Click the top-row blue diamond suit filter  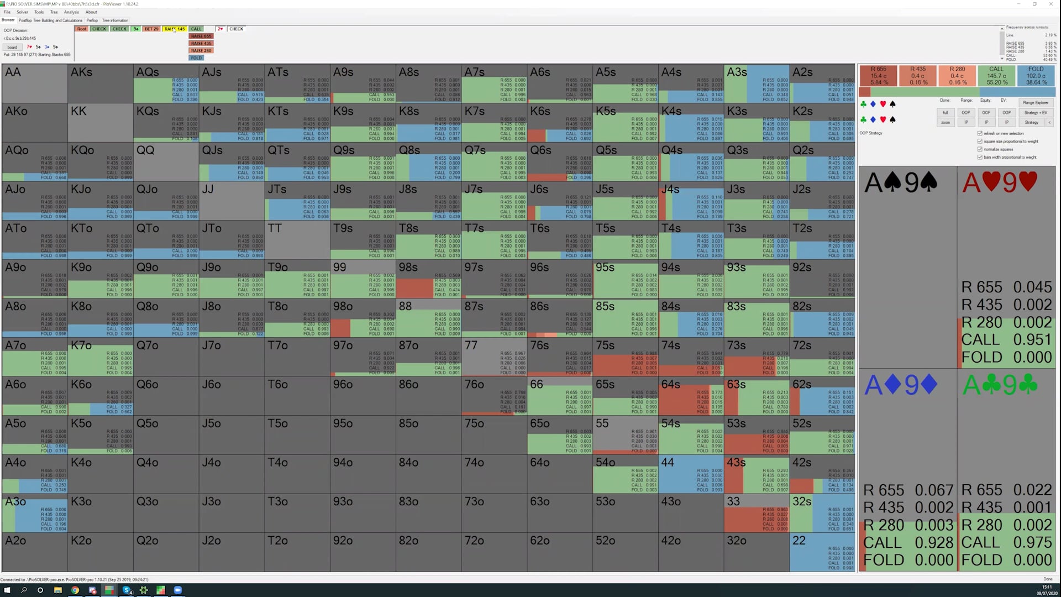point(873,104)
